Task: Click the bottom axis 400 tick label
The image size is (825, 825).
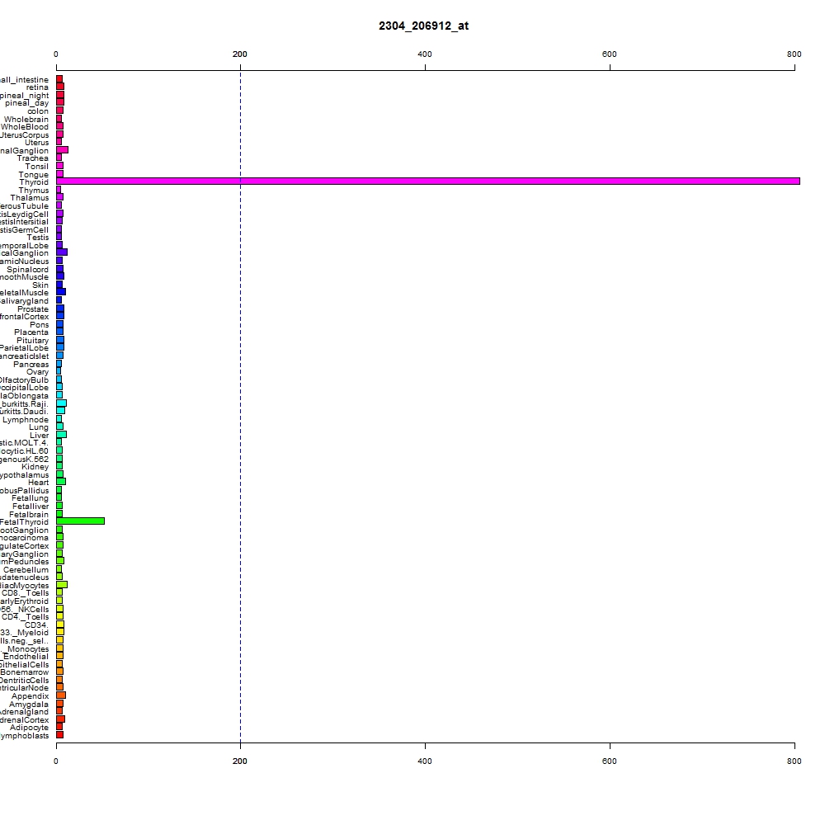Action: coord(425,761)
